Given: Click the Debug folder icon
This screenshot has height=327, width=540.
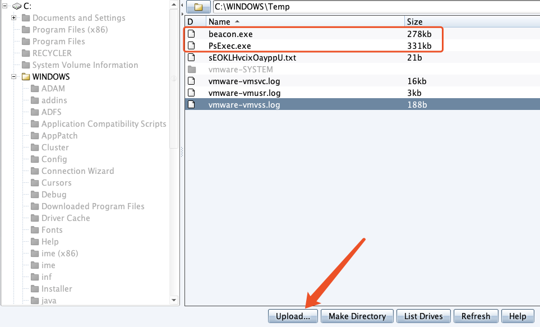Looking at the screenshot, I should click(35, 194).
